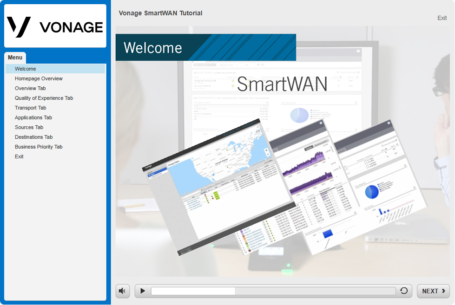Select Sources Tab in the menu

[x=55, y=127]
